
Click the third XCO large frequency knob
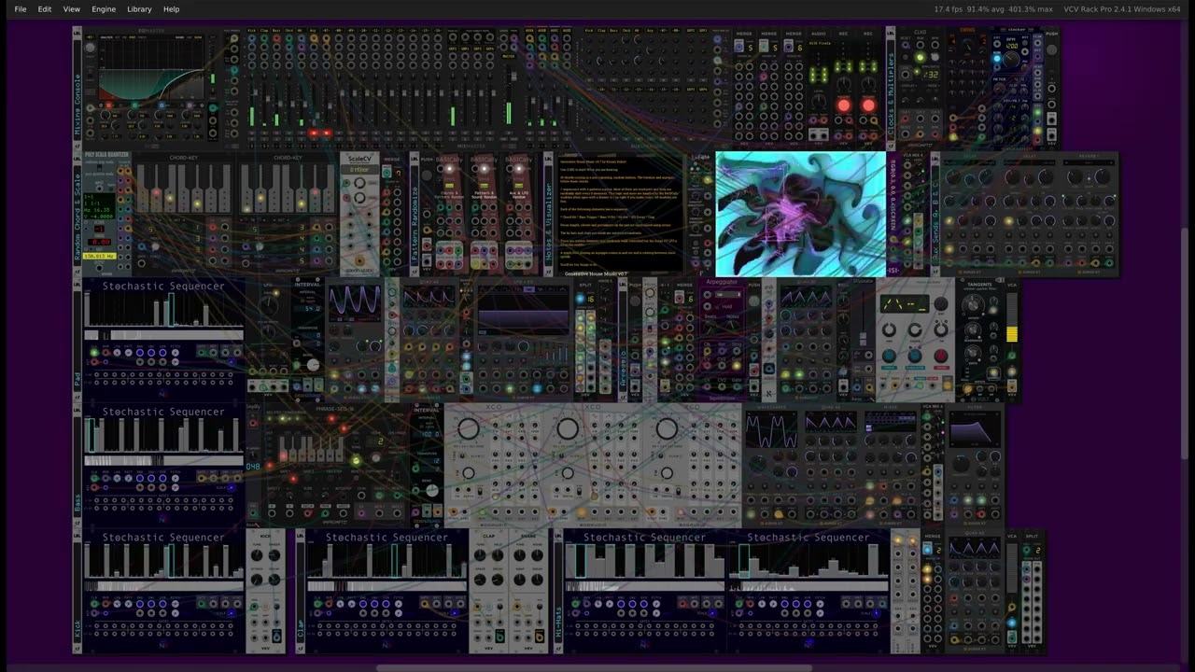click(666, 428)
